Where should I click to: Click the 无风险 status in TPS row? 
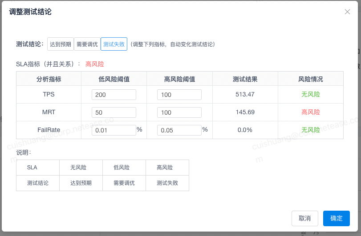point(310,94)
